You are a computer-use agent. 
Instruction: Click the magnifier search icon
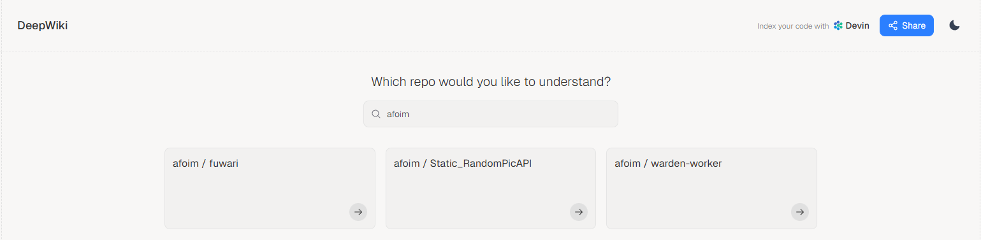[x=376, y=114]
